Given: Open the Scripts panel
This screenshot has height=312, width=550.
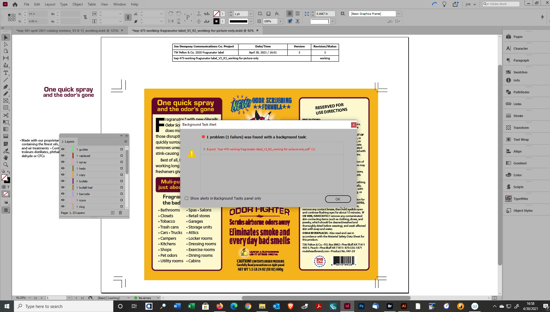Looking at the screenshot, I should pos(518,187).
